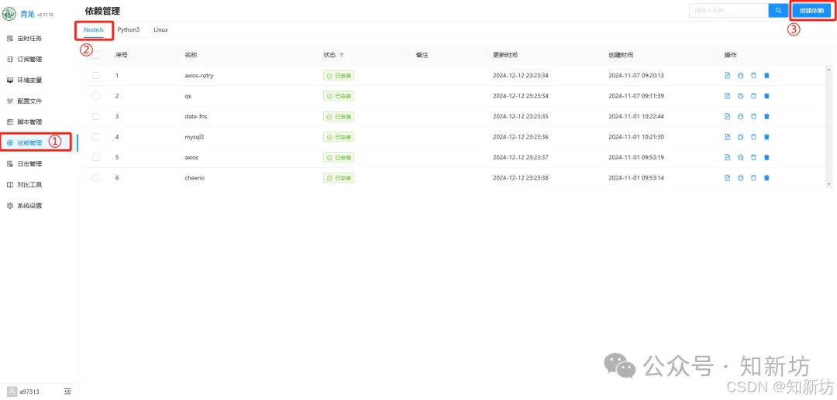837x400 pixels.
Task: Reinstall date-fns via bug icon
Action: click(x=740, y=116)
